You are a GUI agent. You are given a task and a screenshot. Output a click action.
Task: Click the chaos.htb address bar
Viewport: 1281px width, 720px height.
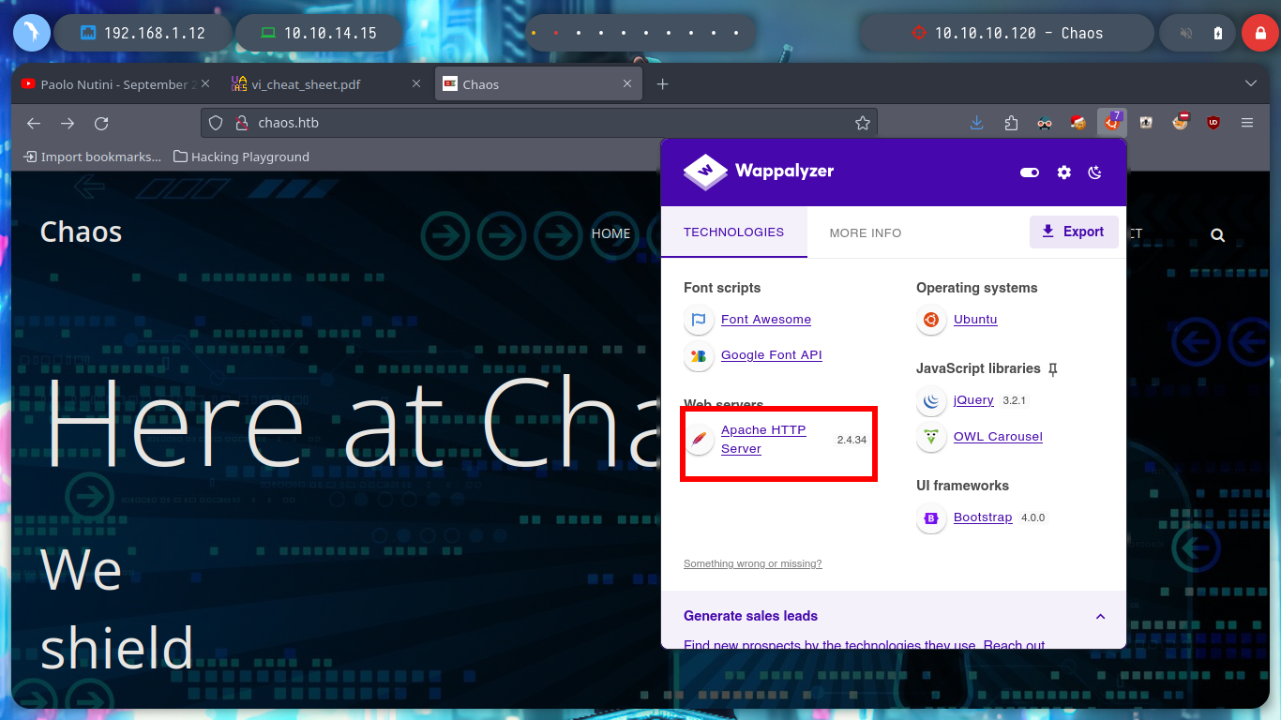click(x=539, y=123)
